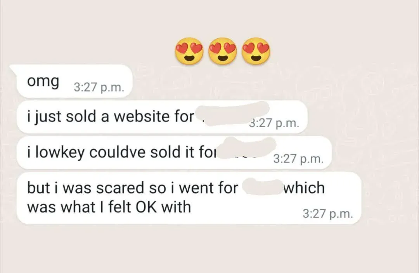The width and height of the screenshot is (419, 273).
Task: Select the "but i was scared" message
Action: (x=189, y=198)
